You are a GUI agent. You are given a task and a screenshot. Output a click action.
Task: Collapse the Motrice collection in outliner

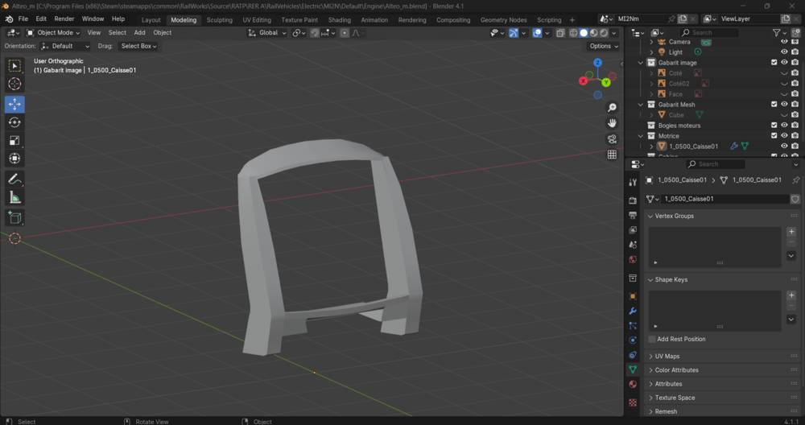coord(641,136)
